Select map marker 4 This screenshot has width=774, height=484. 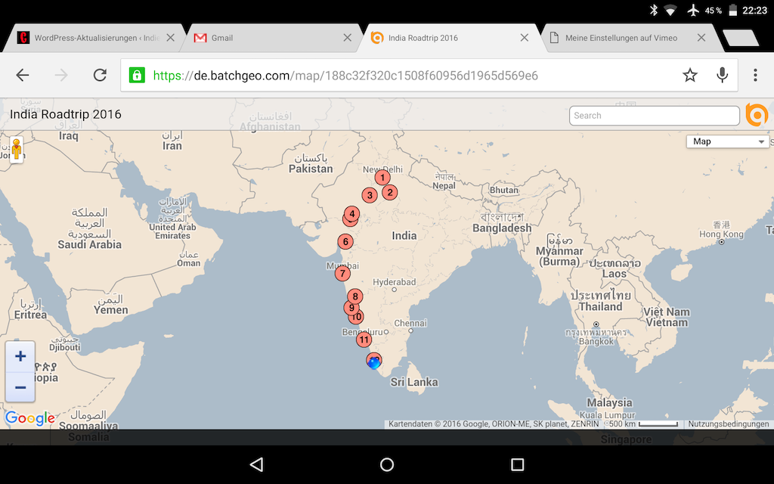[351, 214]
